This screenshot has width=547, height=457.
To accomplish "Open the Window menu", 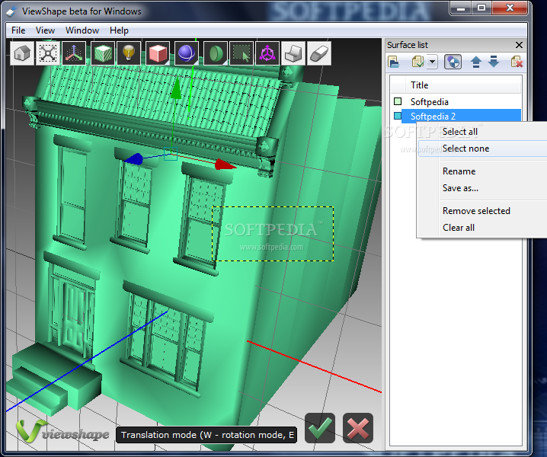I will (x=82, y=30).
